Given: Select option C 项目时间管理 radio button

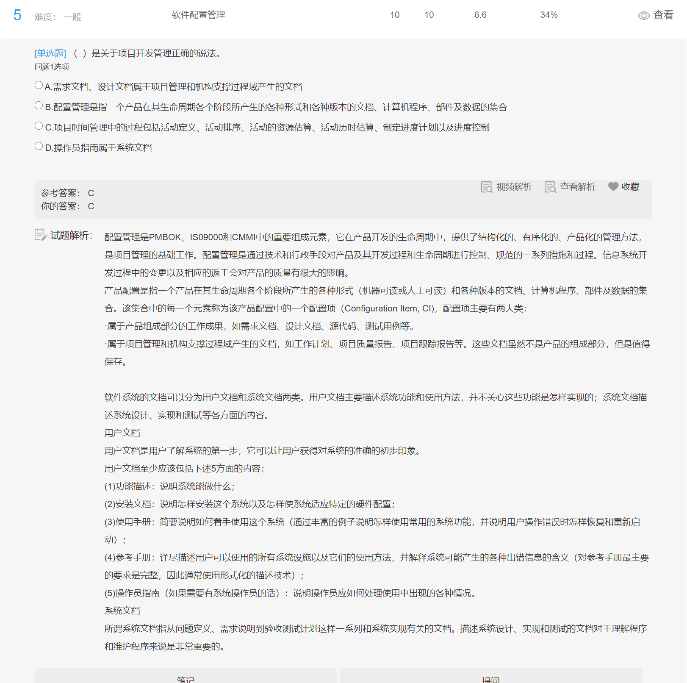Looking at the screenshot, I should pos(39,126).
